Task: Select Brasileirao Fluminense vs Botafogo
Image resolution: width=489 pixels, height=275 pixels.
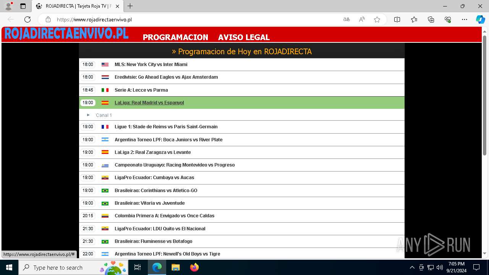Action: coord(241,241)
